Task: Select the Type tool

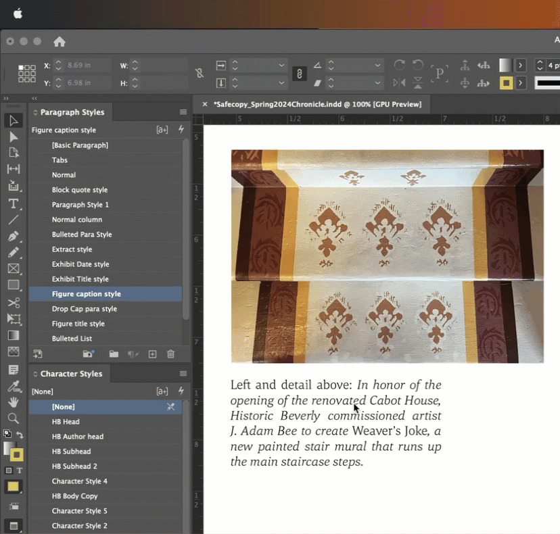Action: tap(14, 203)
